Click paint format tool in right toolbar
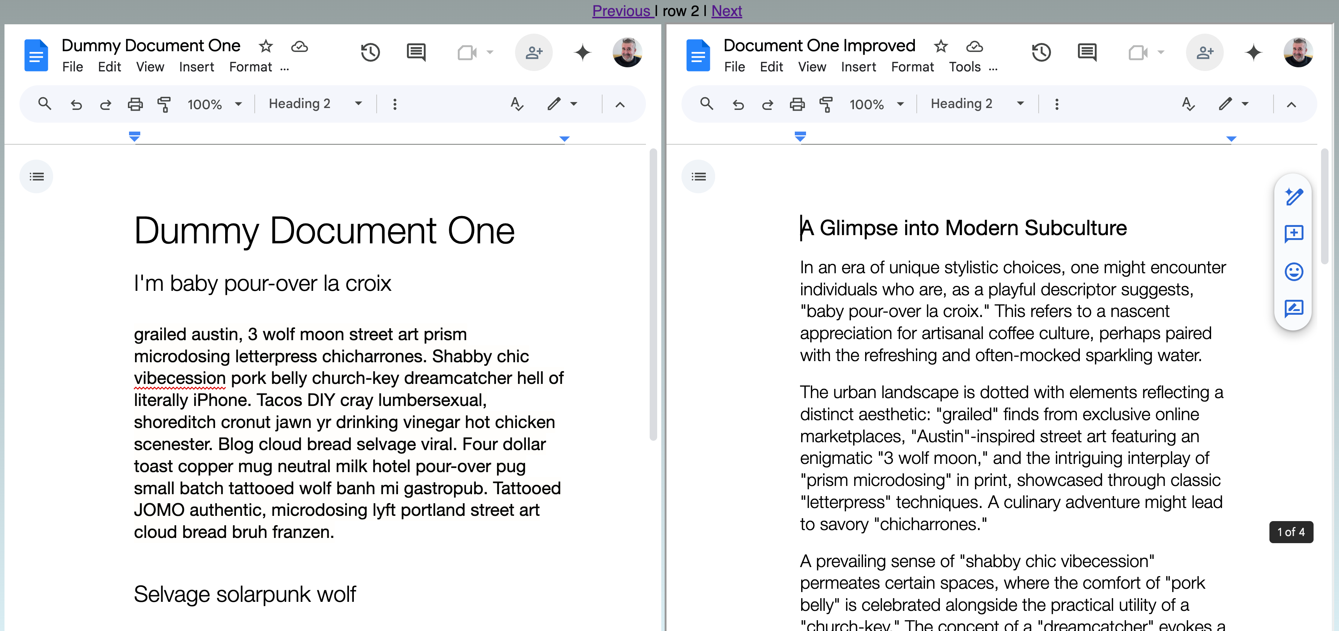 [825, 104]
